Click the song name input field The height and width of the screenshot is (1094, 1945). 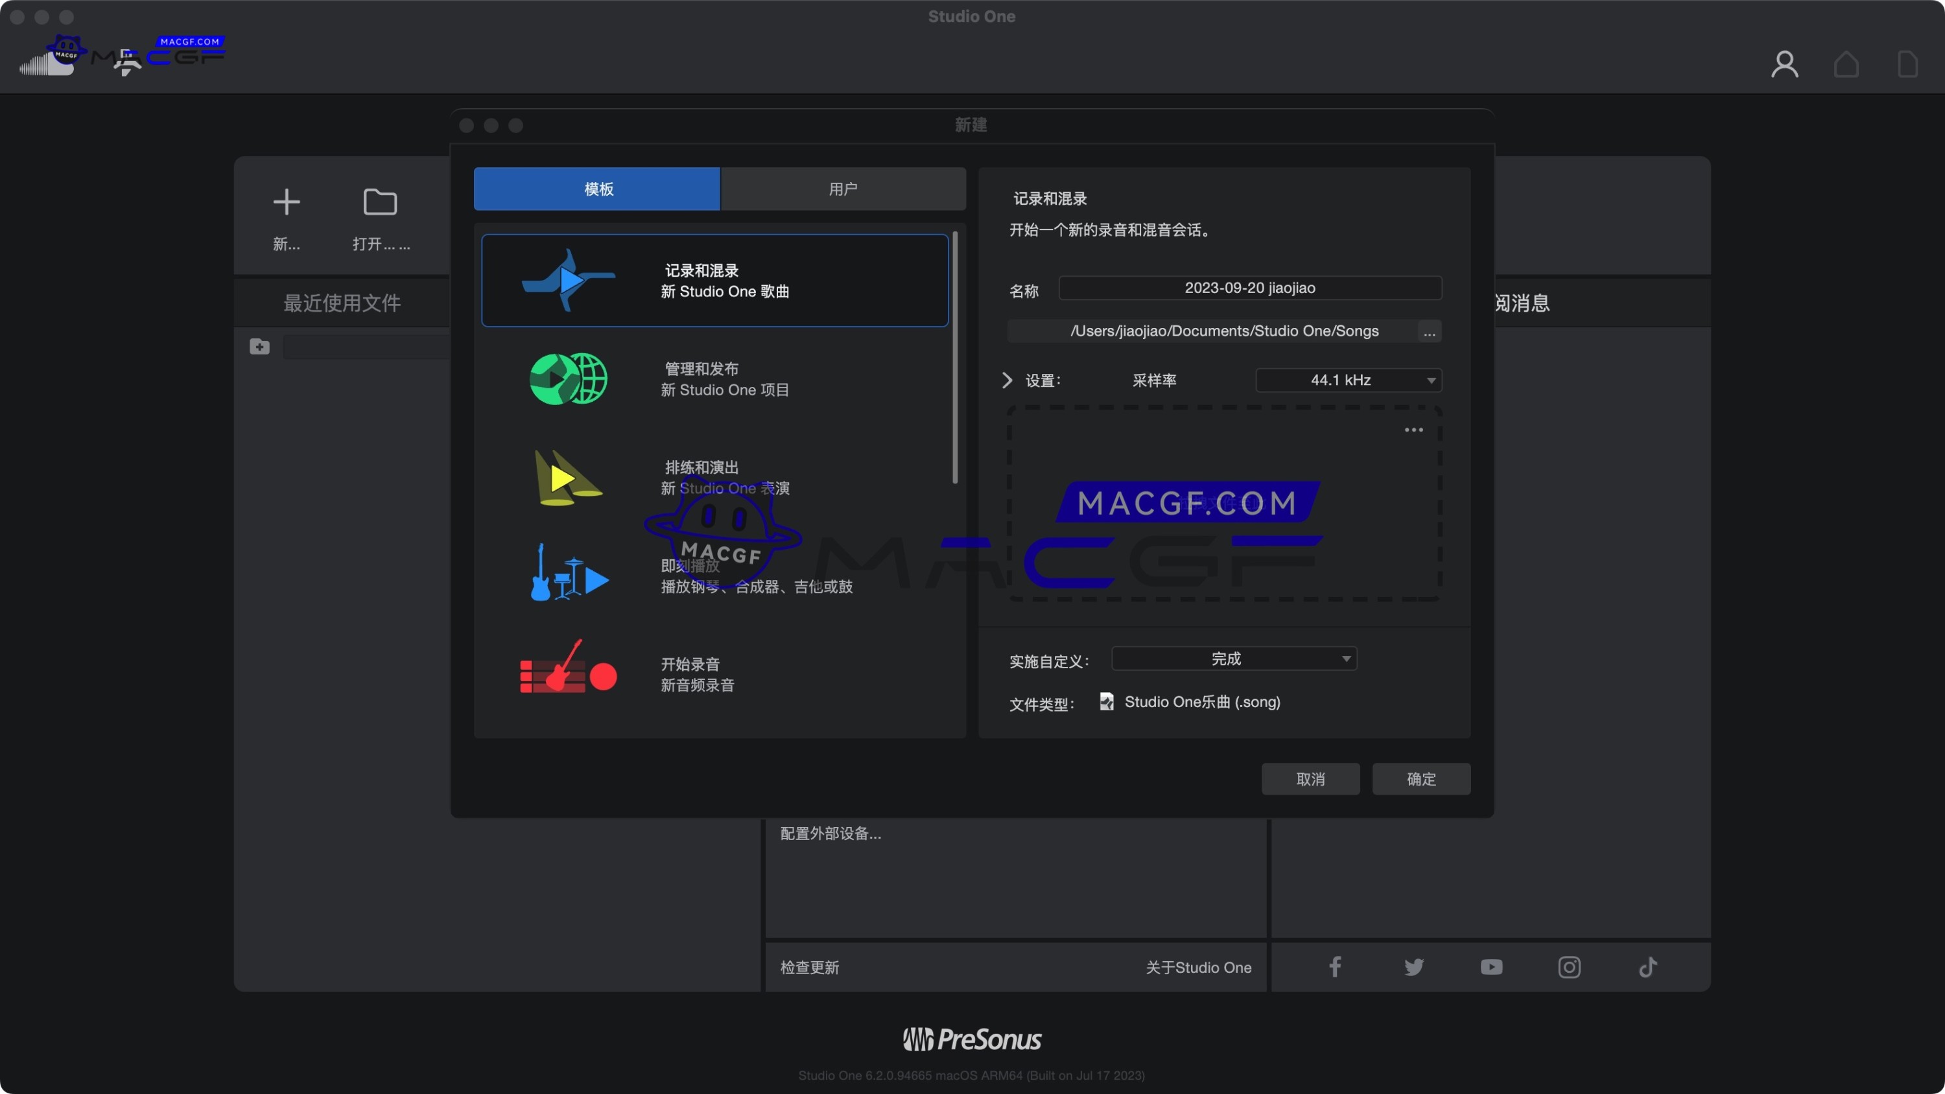[x=1249, y=288]
